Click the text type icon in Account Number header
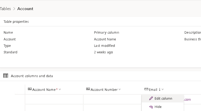The height and width of the screenshot is (111, 201). click(88, 90)
